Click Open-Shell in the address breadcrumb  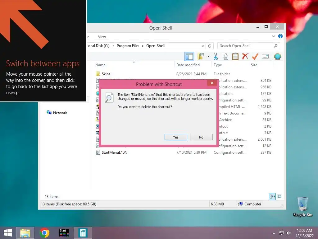pyautogui.click(x=155, y=46)
